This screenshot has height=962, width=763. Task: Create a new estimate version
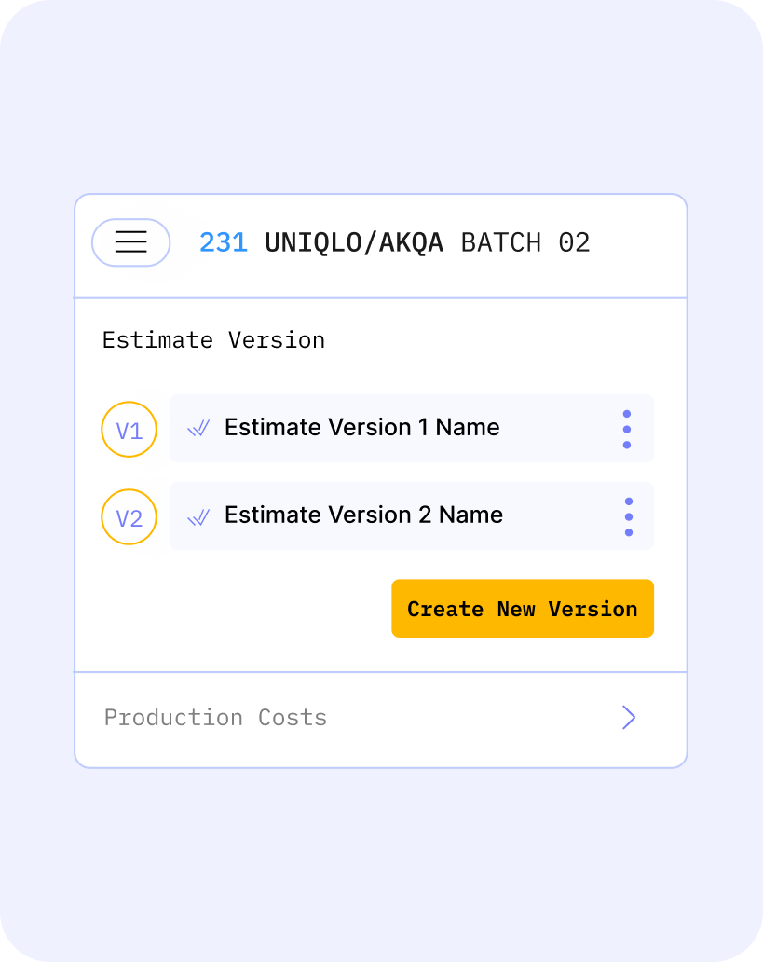[523, 609]
